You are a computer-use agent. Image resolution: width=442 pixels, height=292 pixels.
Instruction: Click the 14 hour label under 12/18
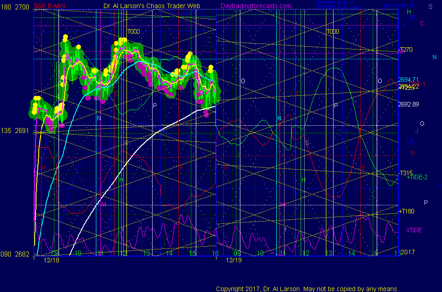(169, 253)
